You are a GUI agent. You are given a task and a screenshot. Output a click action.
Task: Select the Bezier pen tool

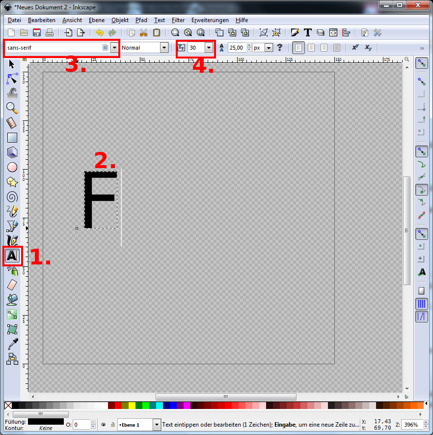click(x=12, y=226)
